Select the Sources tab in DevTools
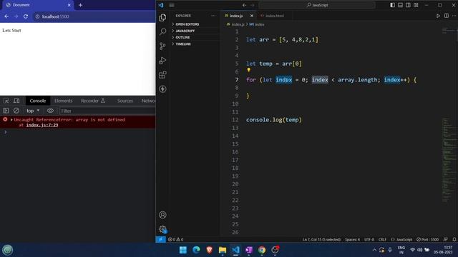Image resolution: width=458 pixels, height=257 pixels. (x=125, y=101)
